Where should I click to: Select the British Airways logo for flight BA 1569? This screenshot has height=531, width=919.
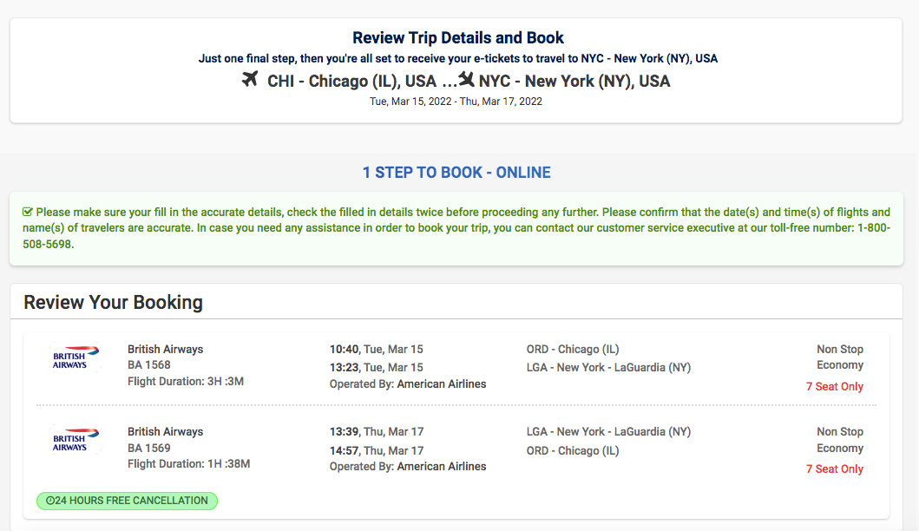[x=75, y=439]
